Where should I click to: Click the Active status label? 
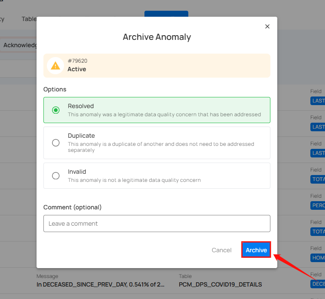pos(77,69)
